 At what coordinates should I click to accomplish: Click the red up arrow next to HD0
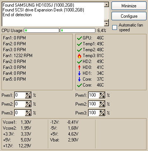[x=79, y=67]
